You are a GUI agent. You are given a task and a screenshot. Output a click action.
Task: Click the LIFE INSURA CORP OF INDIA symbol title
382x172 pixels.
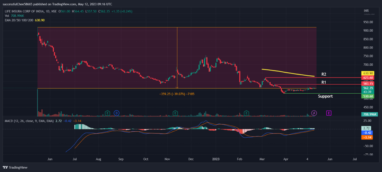click(x=25, y=11)
